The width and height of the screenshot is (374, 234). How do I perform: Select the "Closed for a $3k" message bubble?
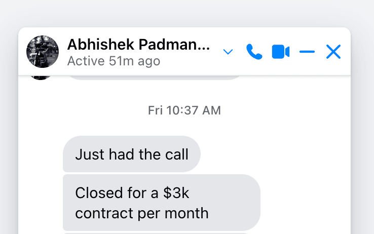point(162,203)
